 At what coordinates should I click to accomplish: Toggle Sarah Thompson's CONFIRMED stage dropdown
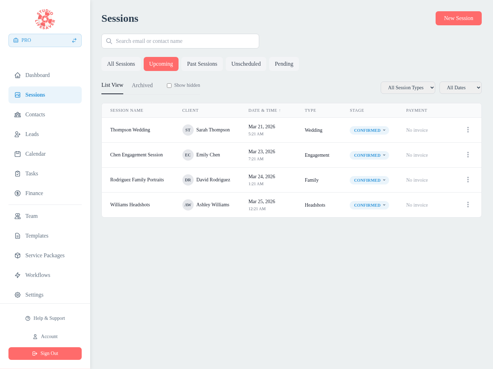coord(369,130)
